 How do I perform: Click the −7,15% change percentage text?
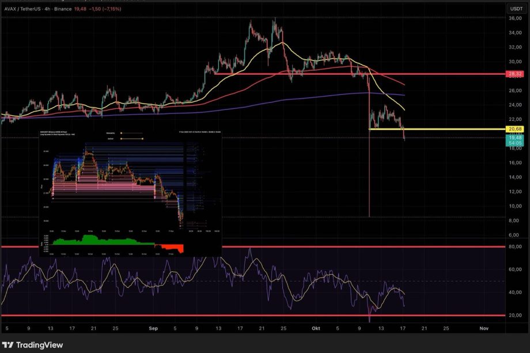tap(112, 10)
